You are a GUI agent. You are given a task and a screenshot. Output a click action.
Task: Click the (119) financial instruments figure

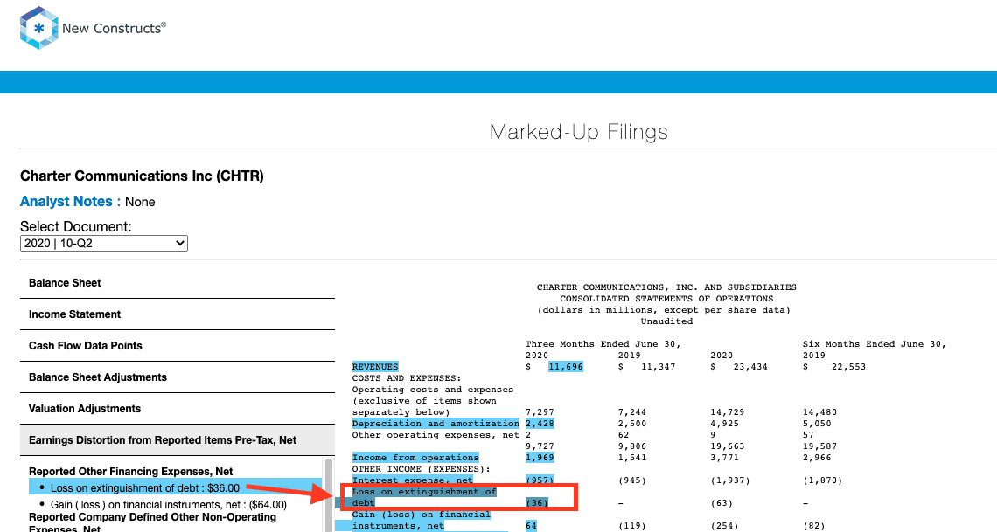632,526
